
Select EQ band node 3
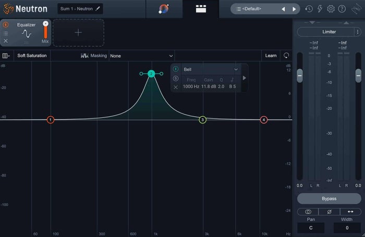(x=202, y=120)
